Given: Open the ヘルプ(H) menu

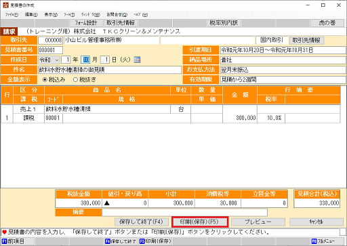Looking at the screenshot, I should tap(141, 15).
